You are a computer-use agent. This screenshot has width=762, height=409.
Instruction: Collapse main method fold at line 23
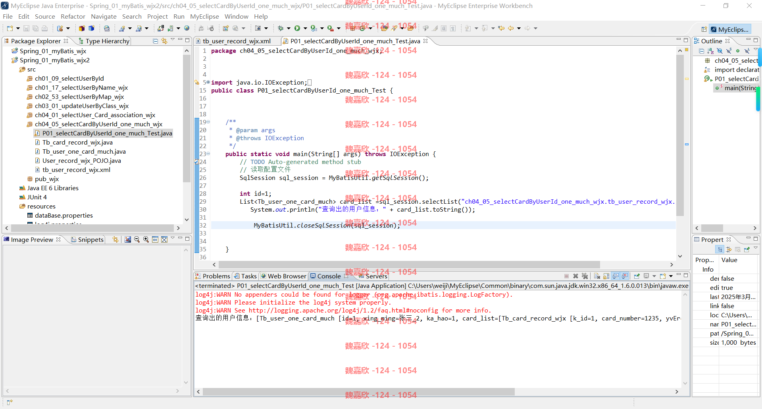click(208, 154)
